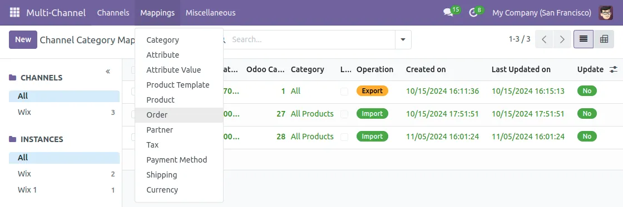Select Partner from Mappings menu
623x207 pixels.
(179, 130)
